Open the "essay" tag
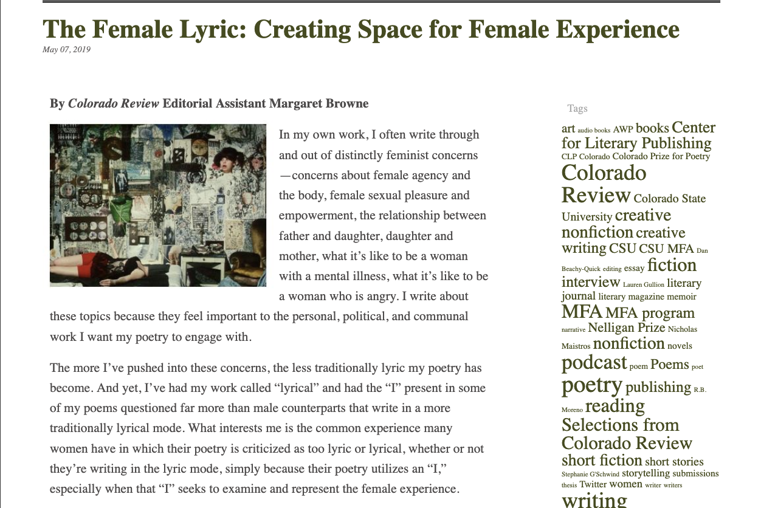This screenshot has width=761, height=508. pos(634,268)
